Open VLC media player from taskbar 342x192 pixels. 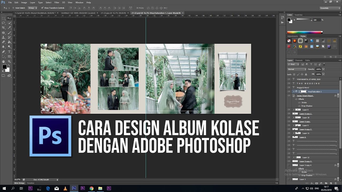coord(65,188)
